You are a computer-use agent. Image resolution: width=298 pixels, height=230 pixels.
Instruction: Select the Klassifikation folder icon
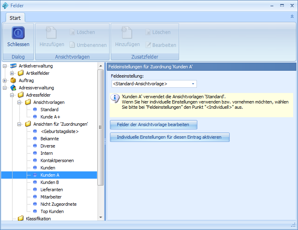pos(21,218)
